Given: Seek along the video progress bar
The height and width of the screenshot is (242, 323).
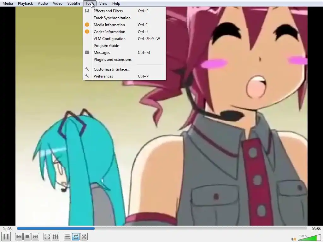Looking at the screenshot, I should pos(162,228).
